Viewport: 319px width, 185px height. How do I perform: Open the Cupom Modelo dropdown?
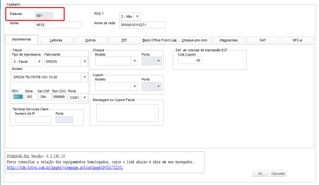point(135,86)
